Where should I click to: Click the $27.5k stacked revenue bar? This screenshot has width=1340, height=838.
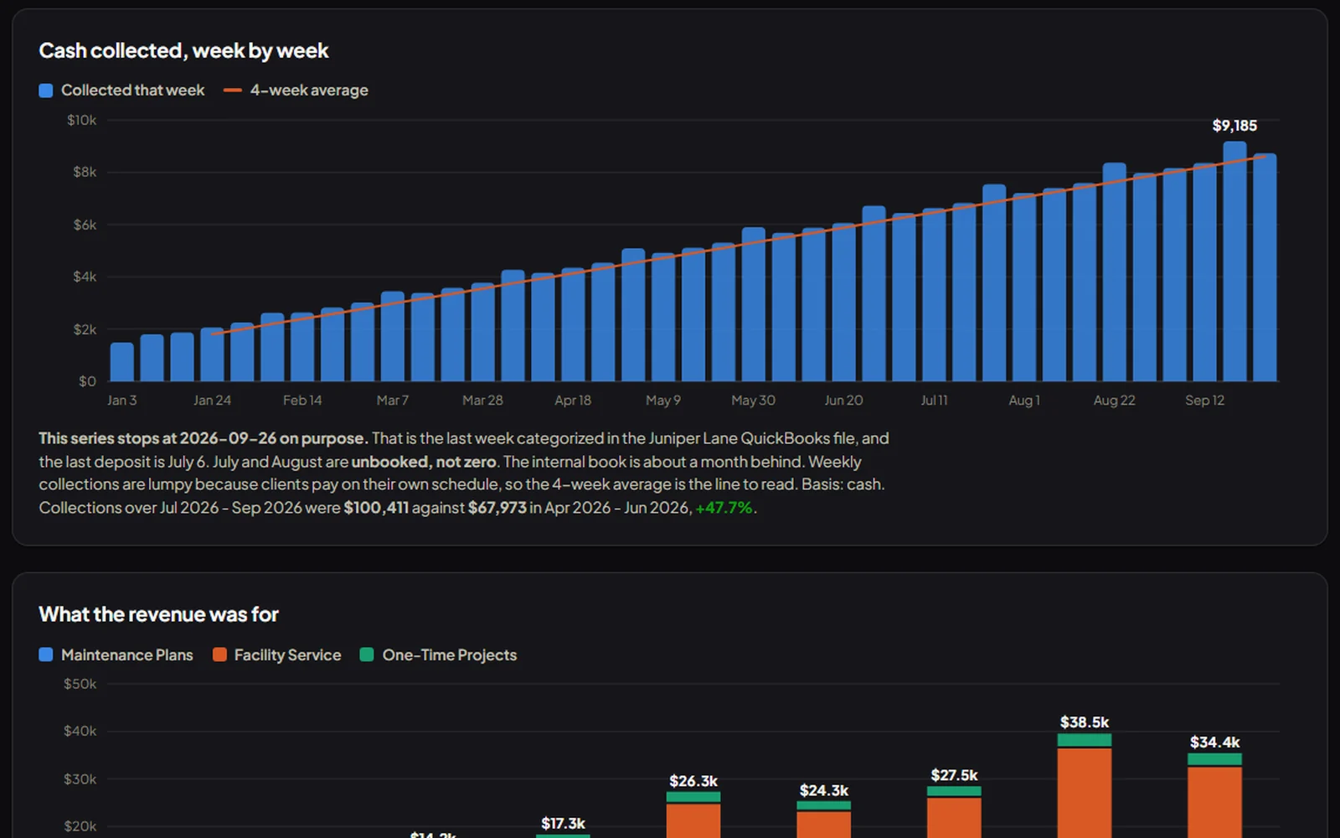pos(954,812)
